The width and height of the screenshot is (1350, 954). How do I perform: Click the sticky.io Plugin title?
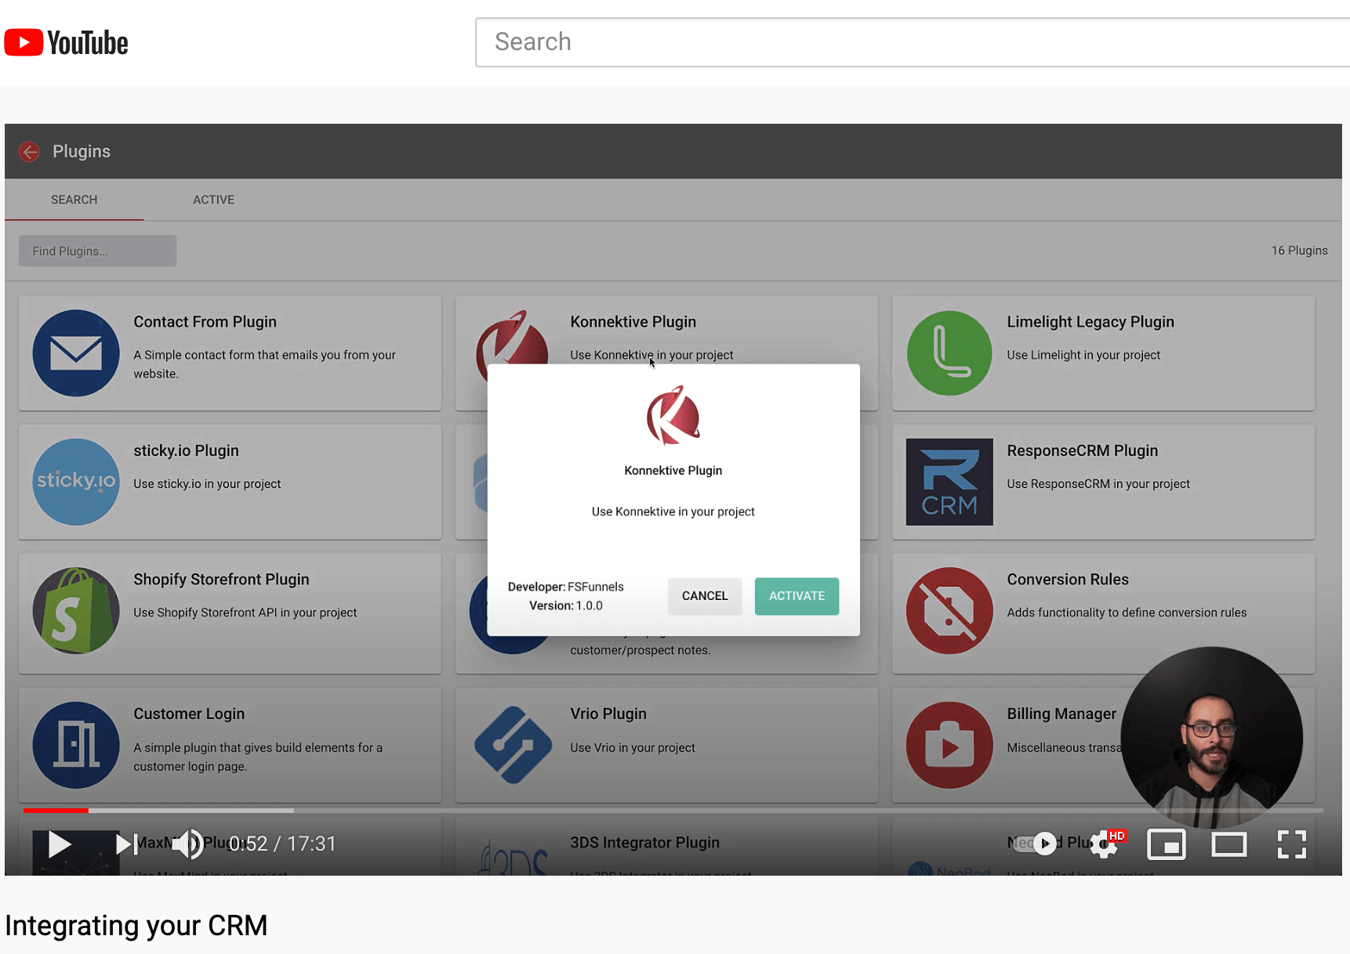[186, 450]
